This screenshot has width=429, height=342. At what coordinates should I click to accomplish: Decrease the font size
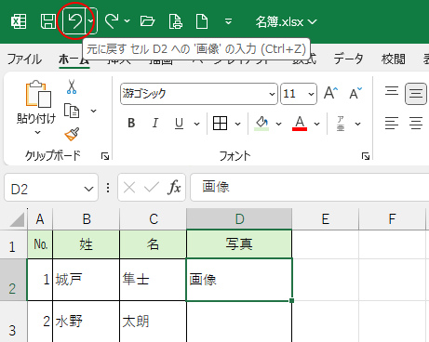point(355,93)
